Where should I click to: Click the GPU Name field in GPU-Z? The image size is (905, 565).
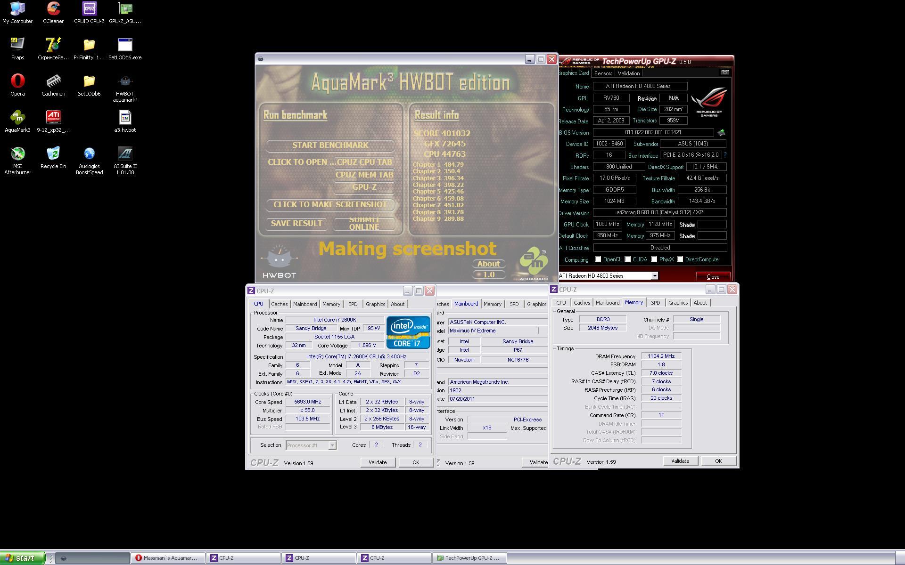coord(640,86)
